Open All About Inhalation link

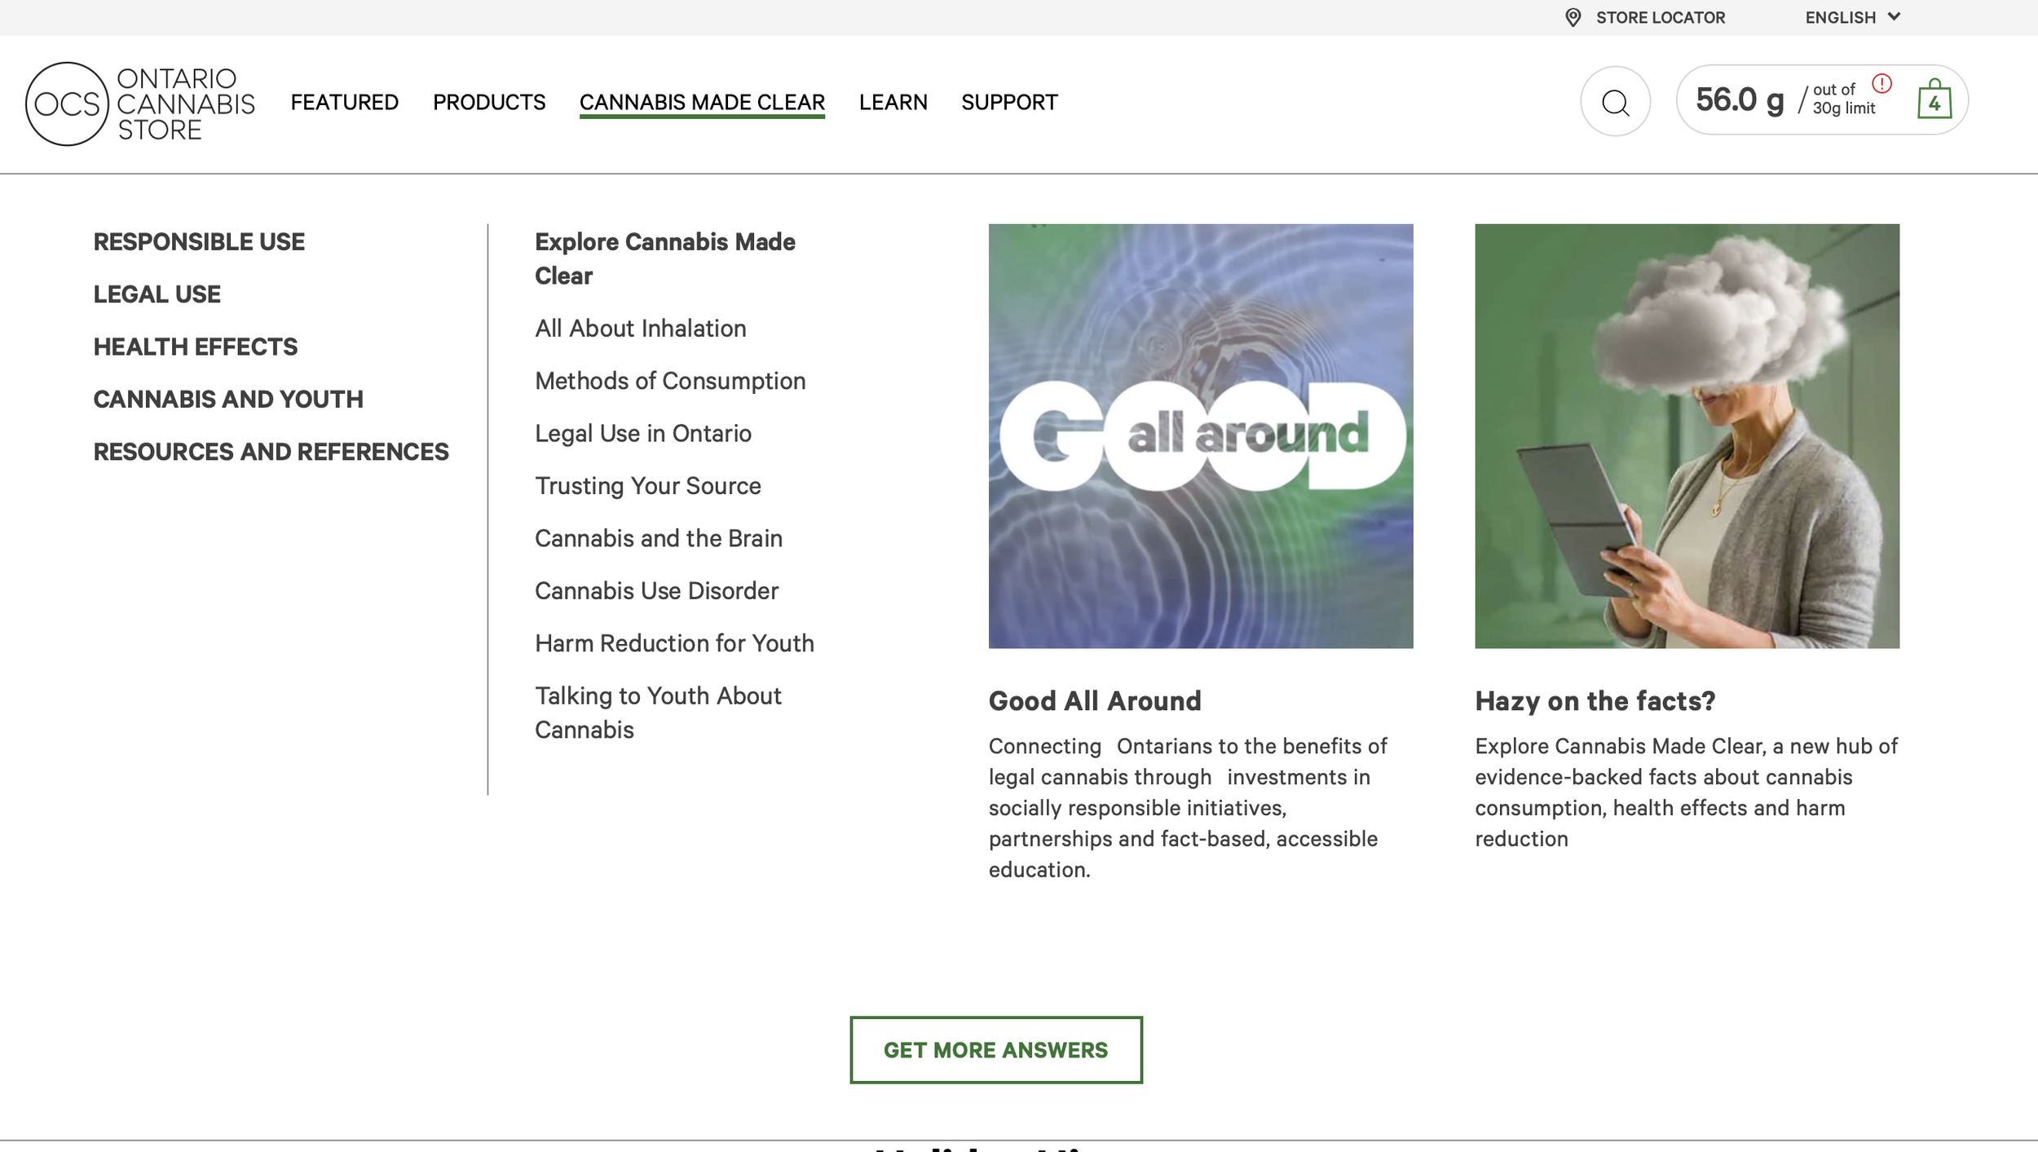tap(640, 329)
